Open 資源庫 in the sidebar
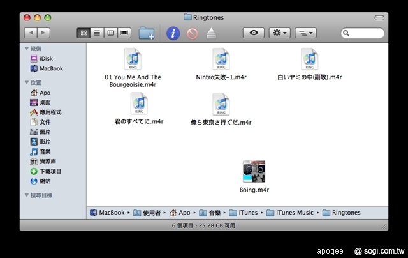This screenshot has height=258, width=408. 43,162
